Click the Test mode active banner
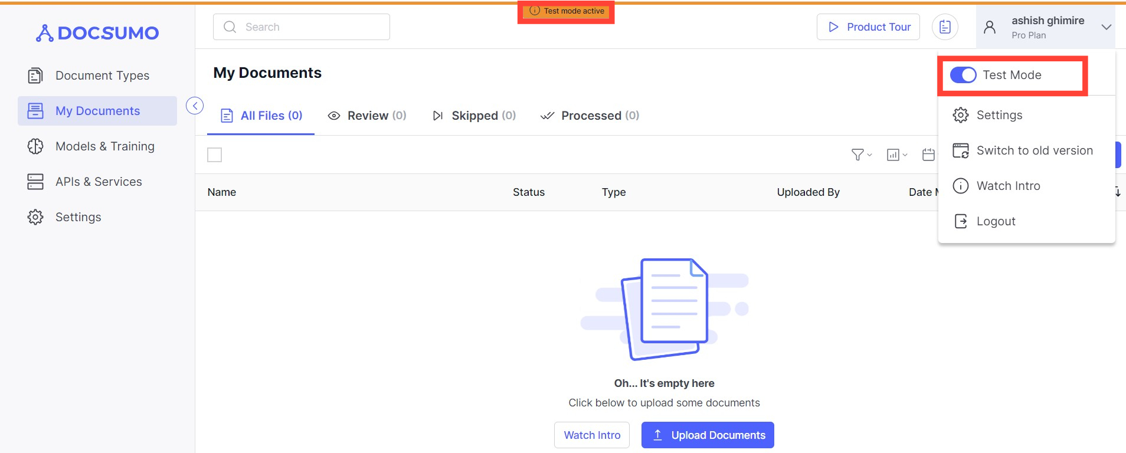 pos(567,11)
